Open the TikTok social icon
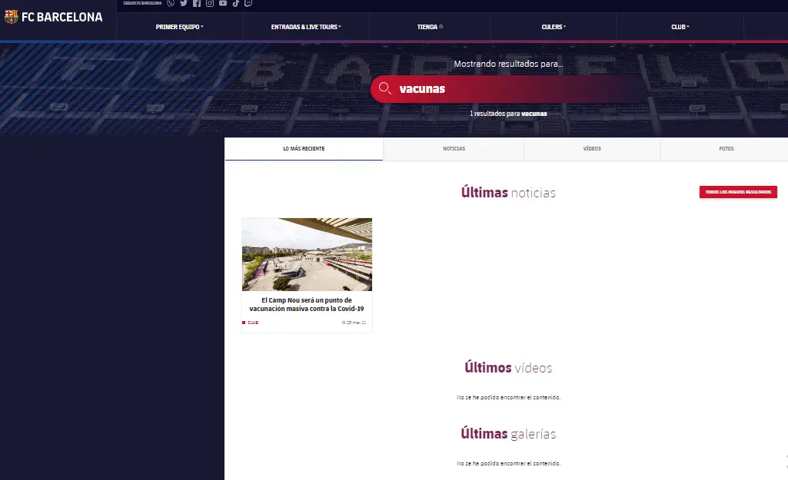Viewport: 788px width, 480px height. (236, 3)
